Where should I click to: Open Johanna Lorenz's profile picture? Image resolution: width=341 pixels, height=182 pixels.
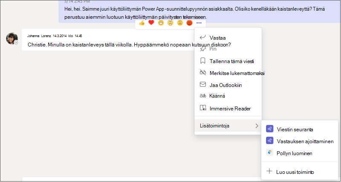tap(12, 38)
